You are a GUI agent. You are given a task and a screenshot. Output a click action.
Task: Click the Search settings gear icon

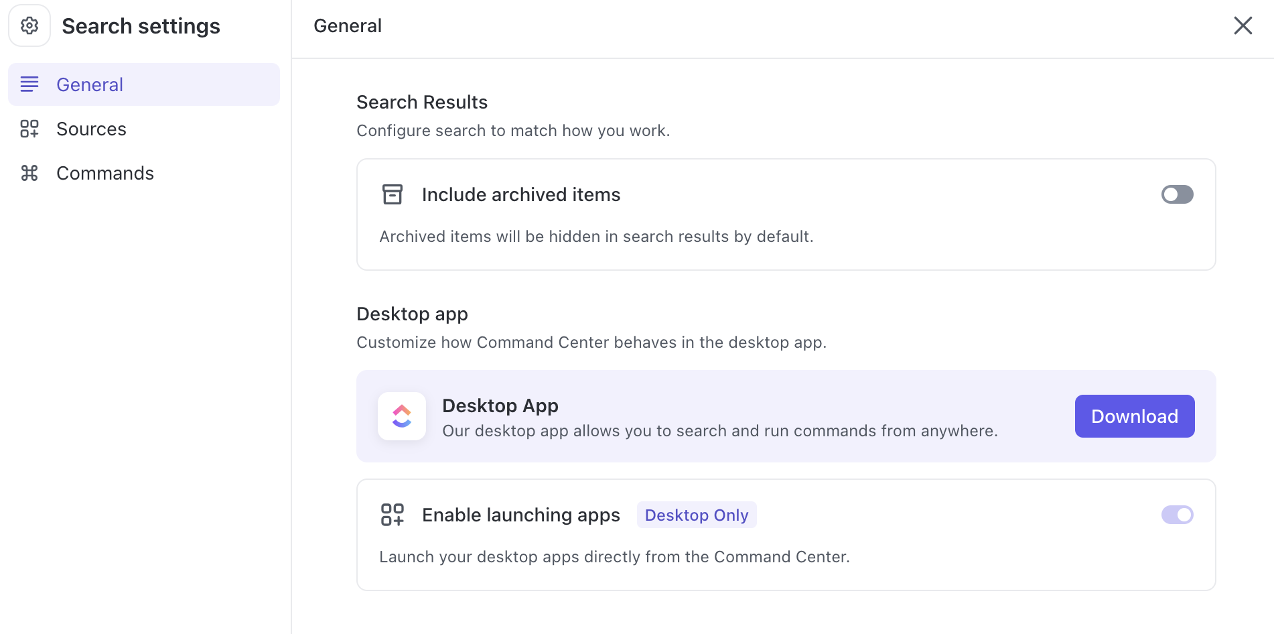tap(29, 25)
